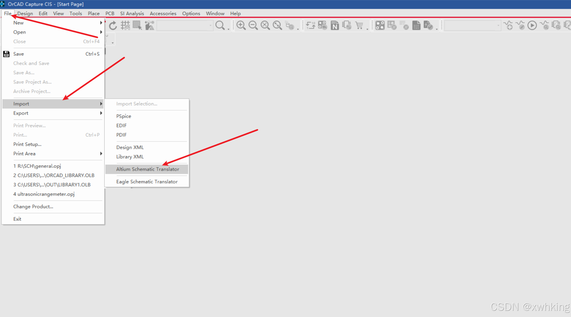Viewport: 571px width, 317px height.
Task: Expand the Open submenu arrow
Action: click(x=101, y=32)
